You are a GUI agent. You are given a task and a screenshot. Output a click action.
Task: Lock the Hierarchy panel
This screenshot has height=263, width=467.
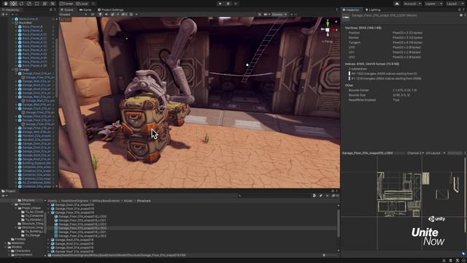point(51,9)
